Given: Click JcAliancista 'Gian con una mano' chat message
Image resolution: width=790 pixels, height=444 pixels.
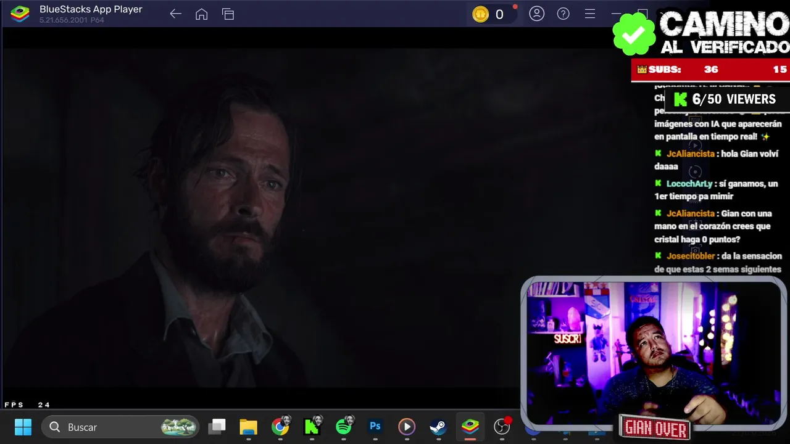Looking at the screenshot, I should coord(713,226).
